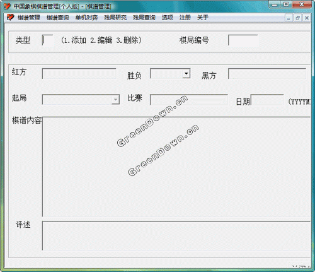Open the 单机对弈 menu

click(86, 18)
